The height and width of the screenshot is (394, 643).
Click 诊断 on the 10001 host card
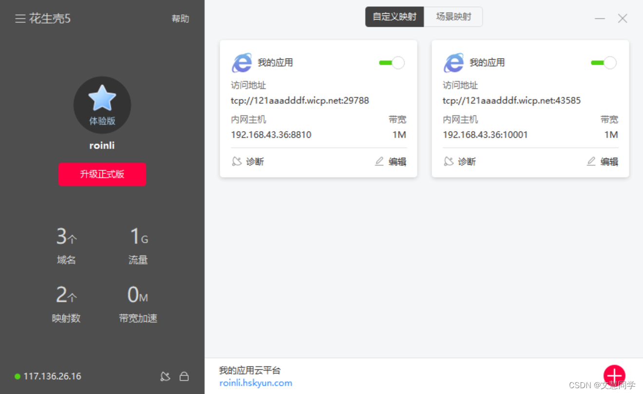click(467, 161)
